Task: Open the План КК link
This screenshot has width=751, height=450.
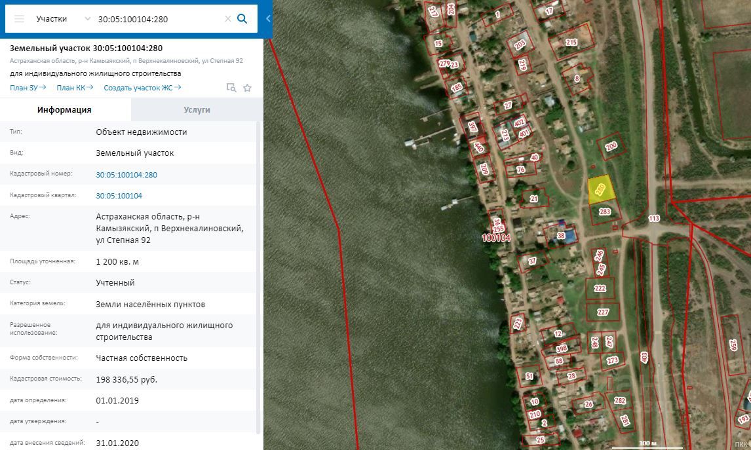Action: coord(75,88)
